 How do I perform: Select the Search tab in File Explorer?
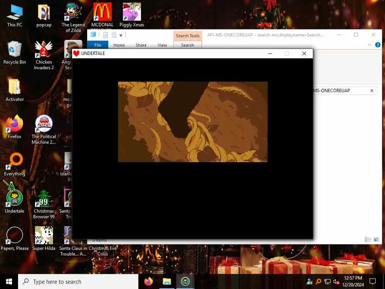click(x=188, y=45)
